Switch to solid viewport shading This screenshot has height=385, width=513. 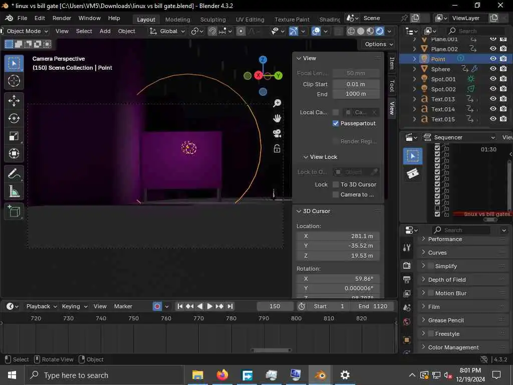(361, 31)
